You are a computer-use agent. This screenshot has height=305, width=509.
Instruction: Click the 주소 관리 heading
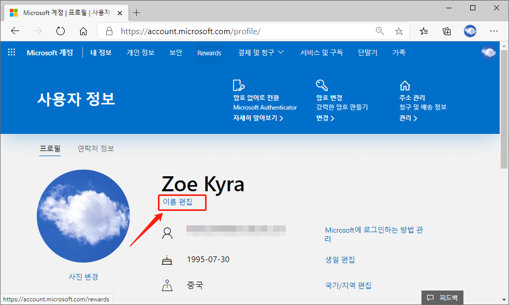point(412,98)
